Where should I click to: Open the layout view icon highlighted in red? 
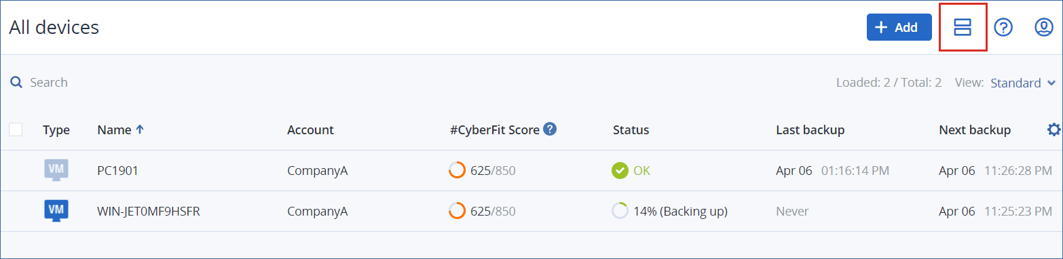tap(963, 27)
